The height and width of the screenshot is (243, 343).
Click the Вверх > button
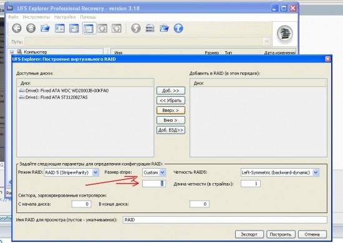pyautogui.click(x=171, y=110)
